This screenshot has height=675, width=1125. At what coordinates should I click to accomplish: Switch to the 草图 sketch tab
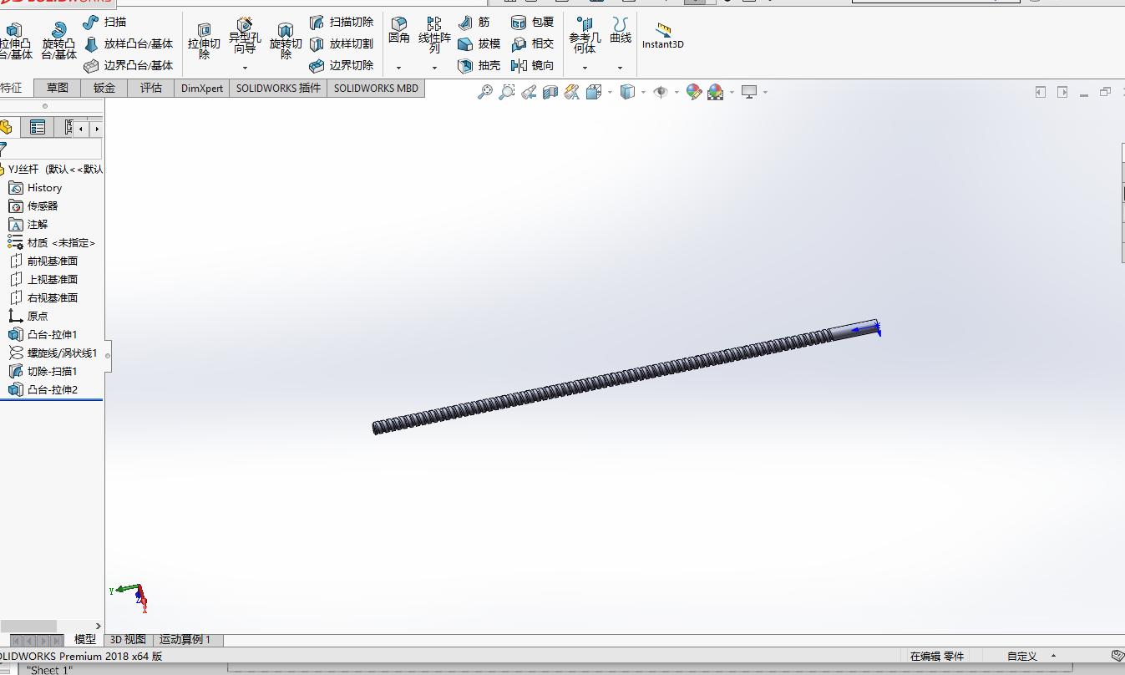pyautogui.click(x=58, y=89)
